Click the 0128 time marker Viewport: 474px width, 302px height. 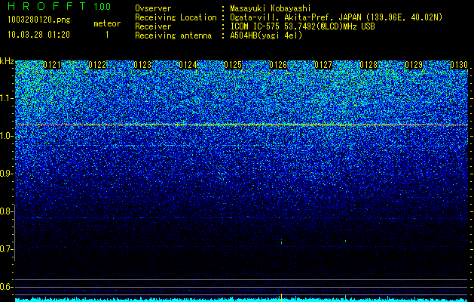(x=368, y=65)
